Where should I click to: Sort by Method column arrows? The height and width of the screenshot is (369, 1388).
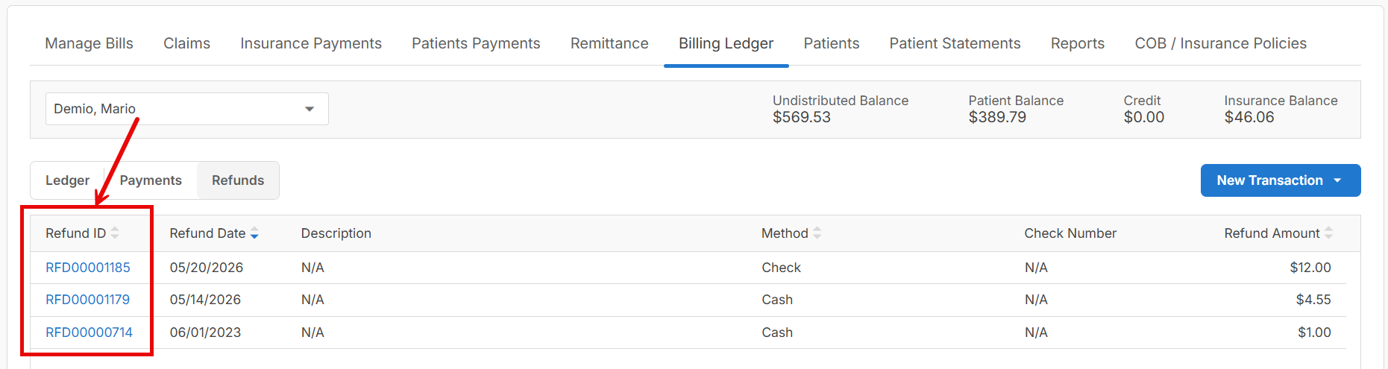(817, 233)
